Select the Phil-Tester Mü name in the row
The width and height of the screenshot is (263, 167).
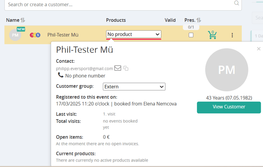pos(63,35)
